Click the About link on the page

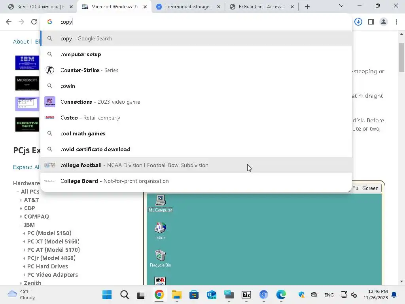(21, 42)
